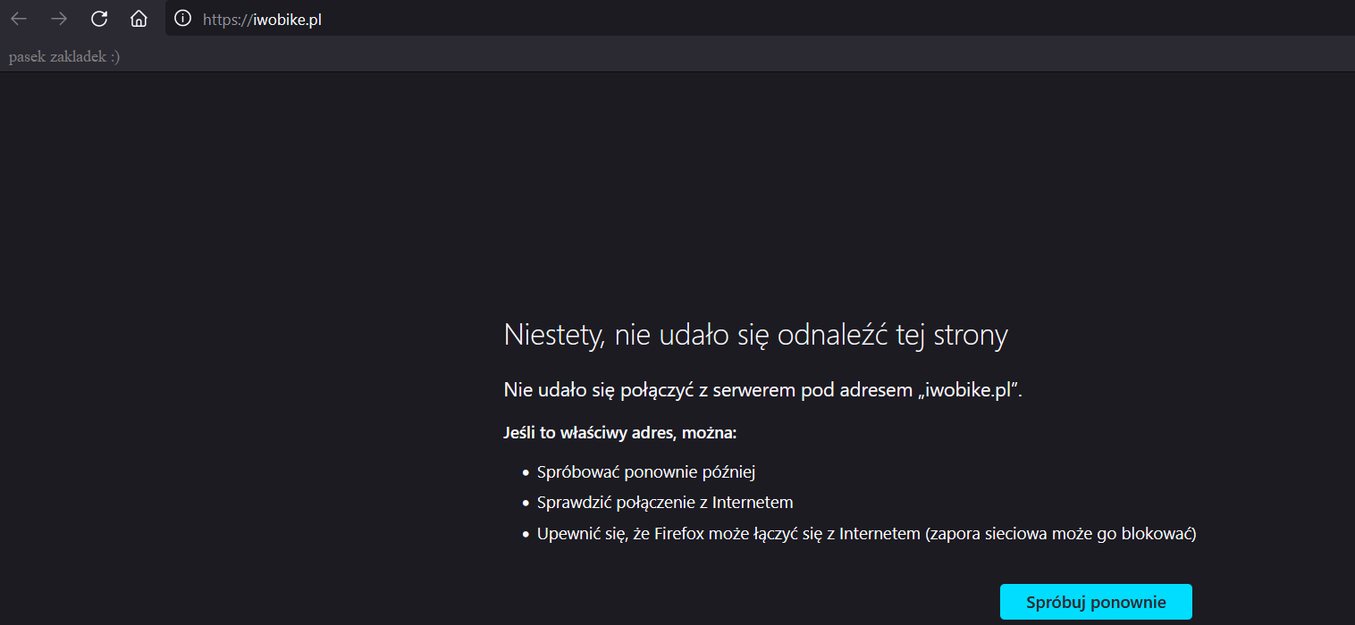
Task: Click the word "Firefox" in the last bullet
Action: (682, 534)
